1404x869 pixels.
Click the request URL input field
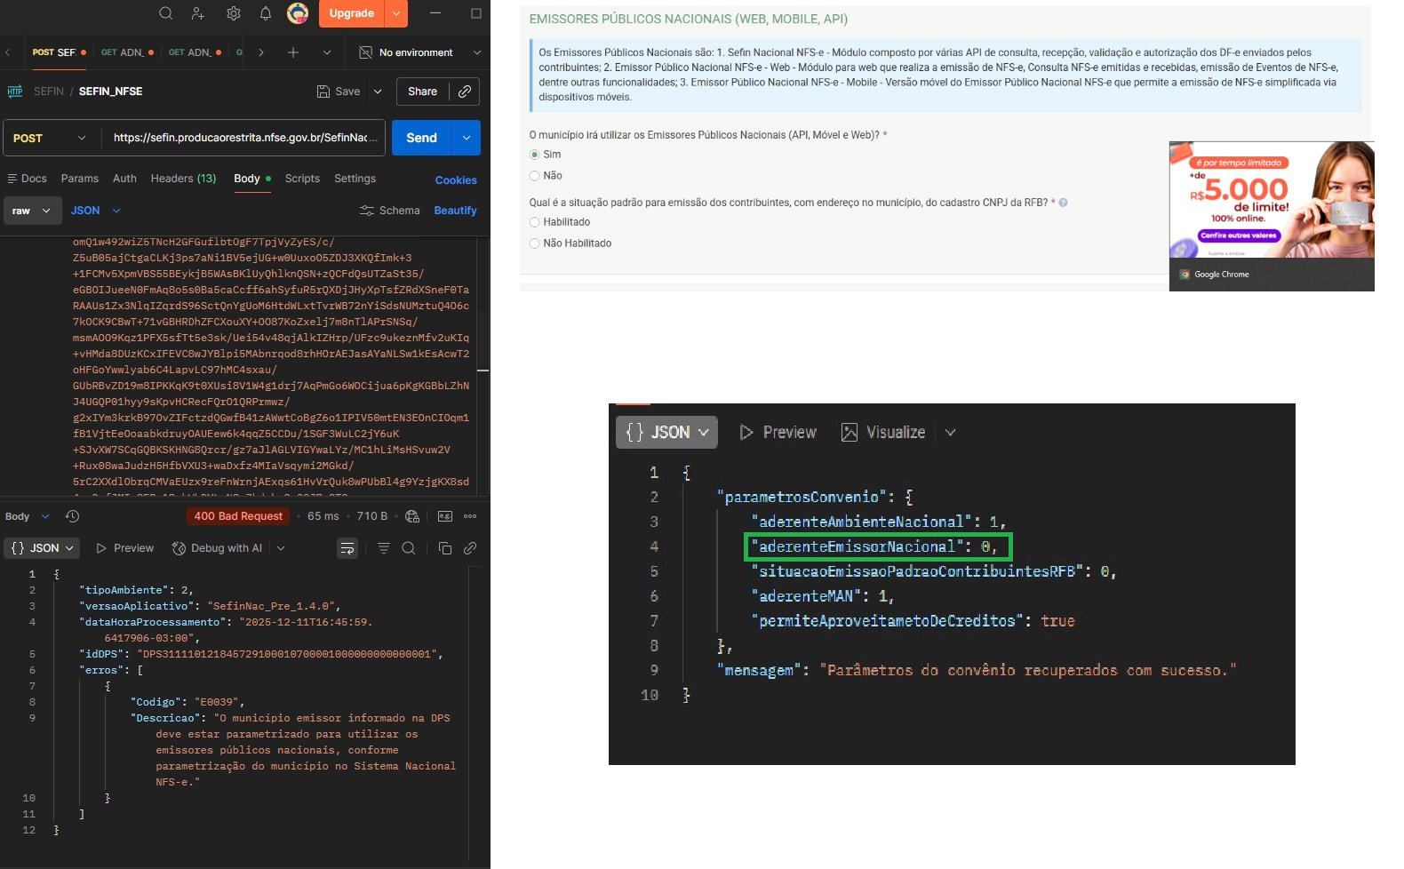241,138
